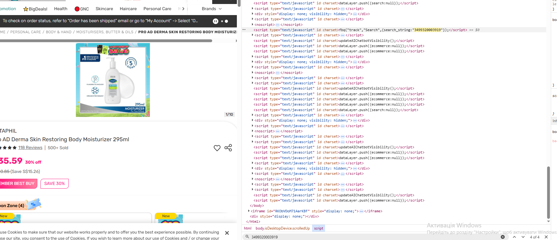
Task: Click the "30% off" discount label
Action: 33,162
